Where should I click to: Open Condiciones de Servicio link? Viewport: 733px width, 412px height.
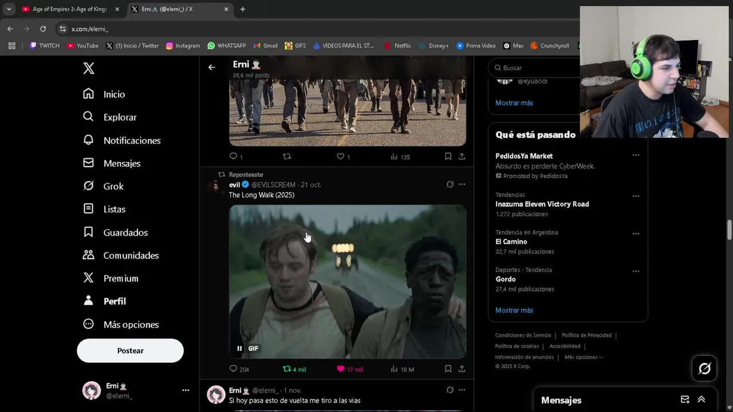pos(523,335)
